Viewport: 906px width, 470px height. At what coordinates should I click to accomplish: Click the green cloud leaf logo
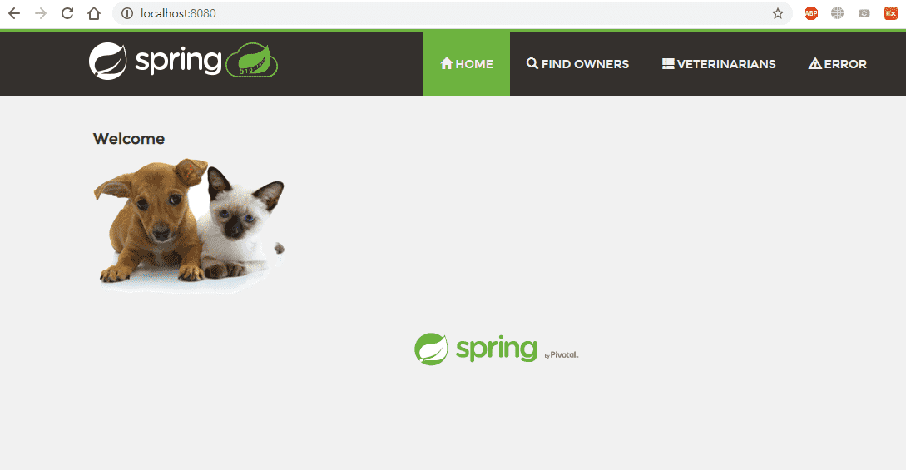point(252,60)
